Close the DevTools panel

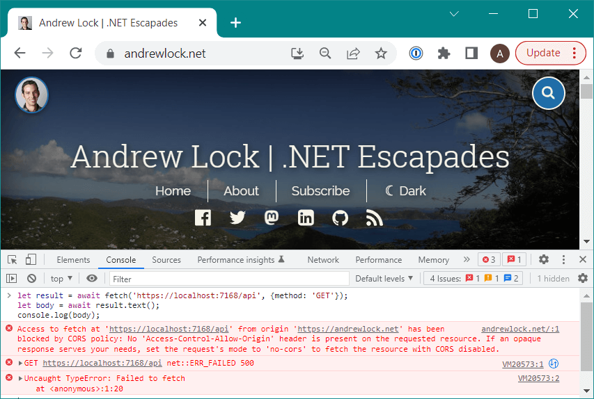[583, 259]
